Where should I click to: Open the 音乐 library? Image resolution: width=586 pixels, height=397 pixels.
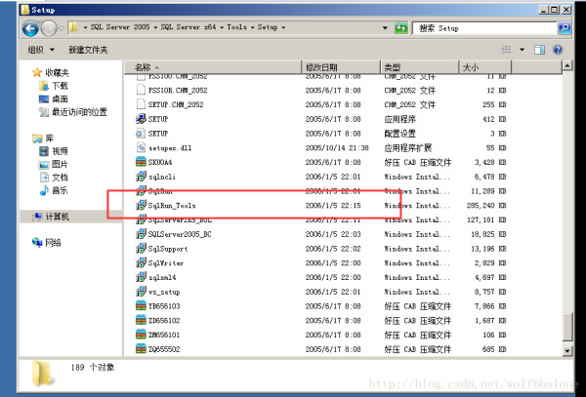pos(60,190)
